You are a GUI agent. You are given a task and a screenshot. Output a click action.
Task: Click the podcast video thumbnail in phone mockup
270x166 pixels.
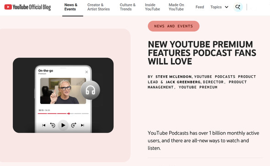(63, 91)
